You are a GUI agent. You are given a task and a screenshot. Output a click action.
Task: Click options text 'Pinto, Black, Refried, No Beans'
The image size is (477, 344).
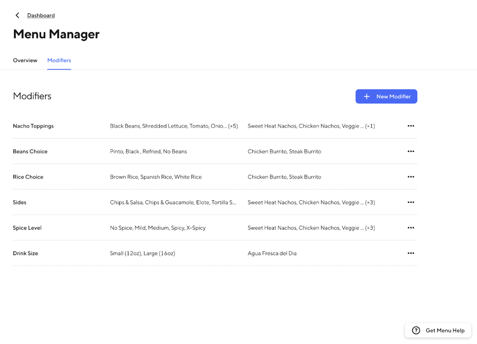(149, 151)
